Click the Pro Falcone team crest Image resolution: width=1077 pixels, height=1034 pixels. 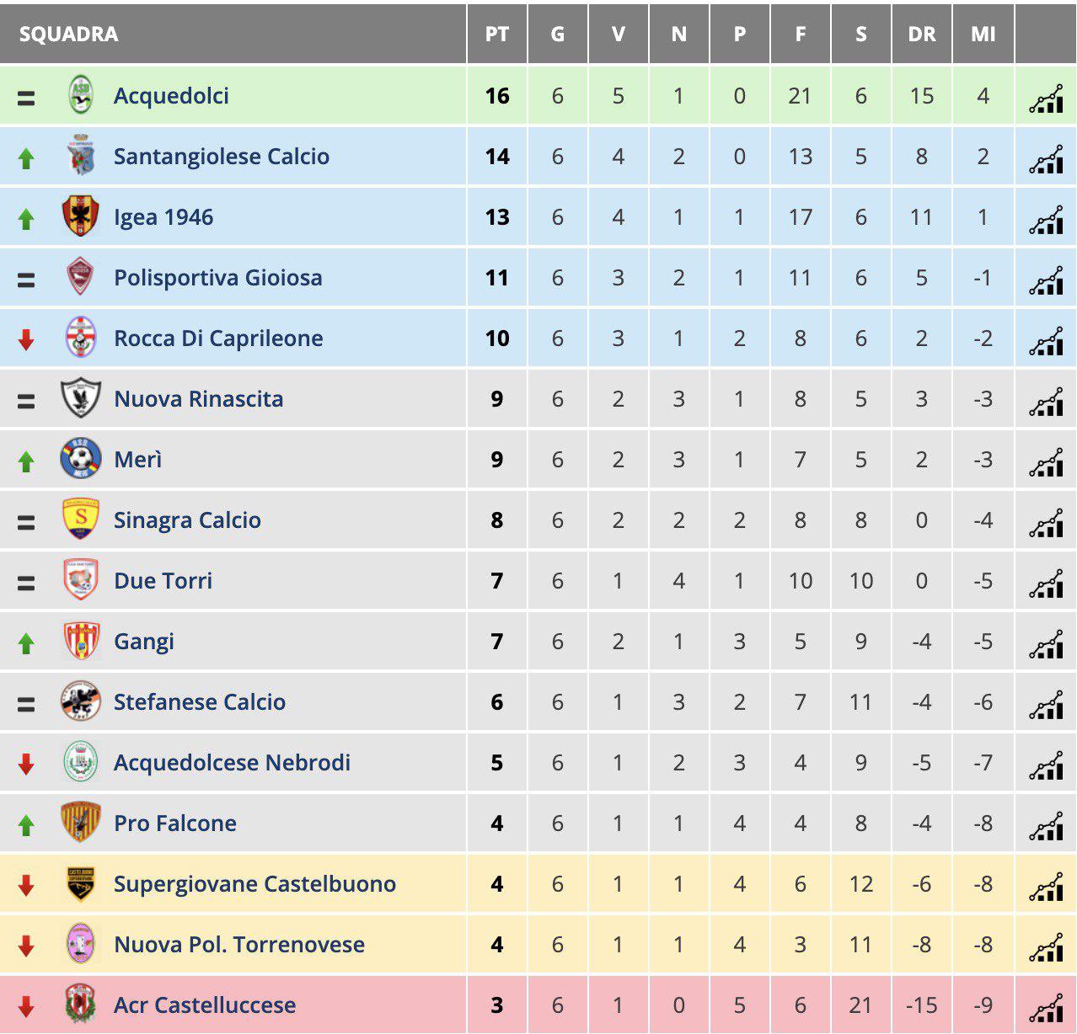coord(81,823)
